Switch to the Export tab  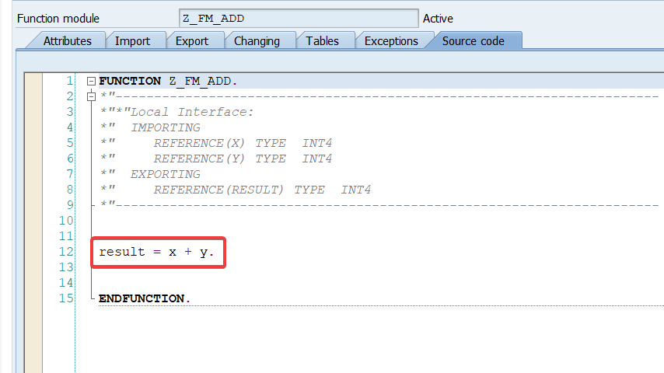click(x=191, y=41)
